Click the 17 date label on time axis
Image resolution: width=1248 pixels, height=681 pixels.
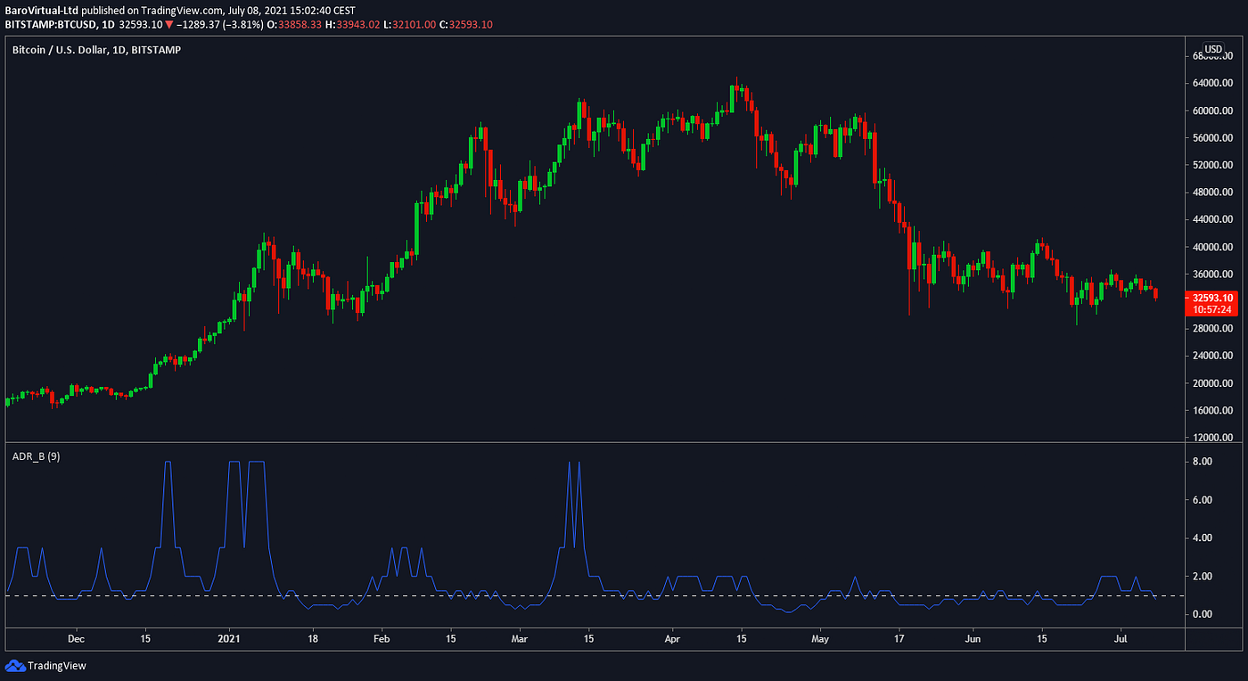pos(900,639)
